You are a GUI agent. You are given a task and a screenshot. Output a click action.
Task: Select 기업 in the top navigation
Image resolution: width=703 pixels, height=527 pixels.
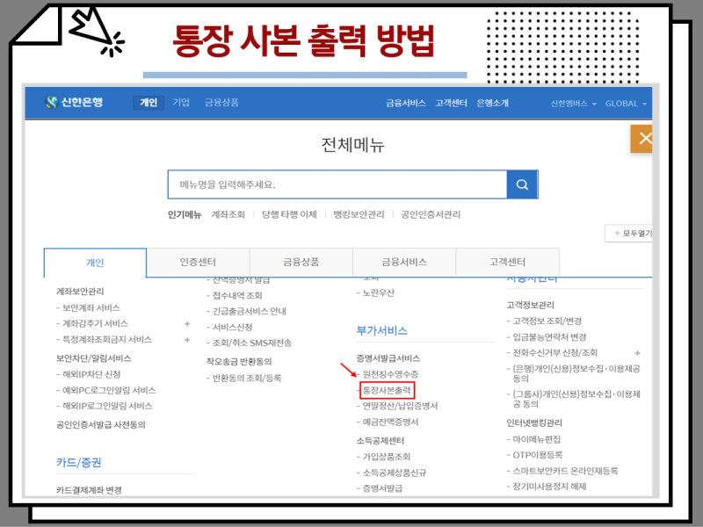180,101
